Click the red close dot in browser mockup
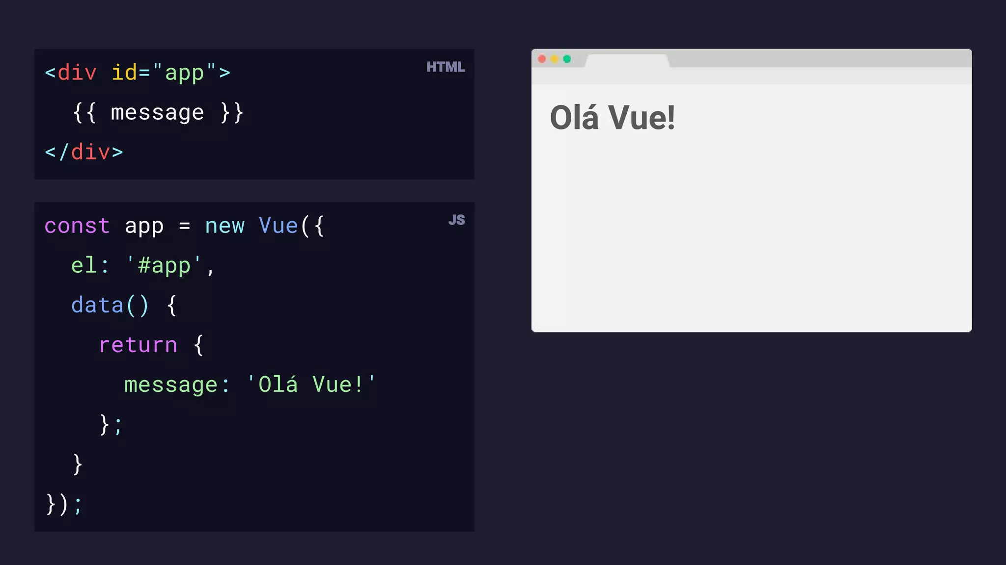The image size is (1006, 565). (x=542, y=59)
